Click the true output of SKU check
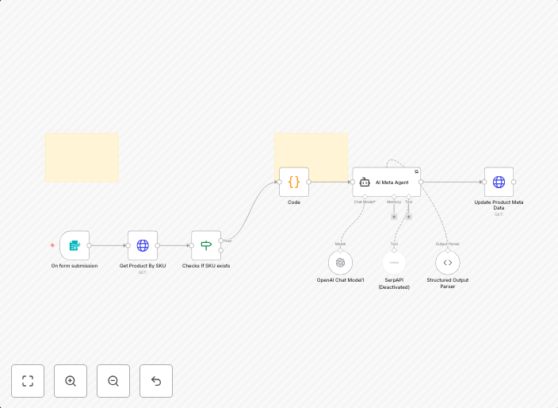The image size is (558, 408). pyautogui.click(x=221, y=241)
